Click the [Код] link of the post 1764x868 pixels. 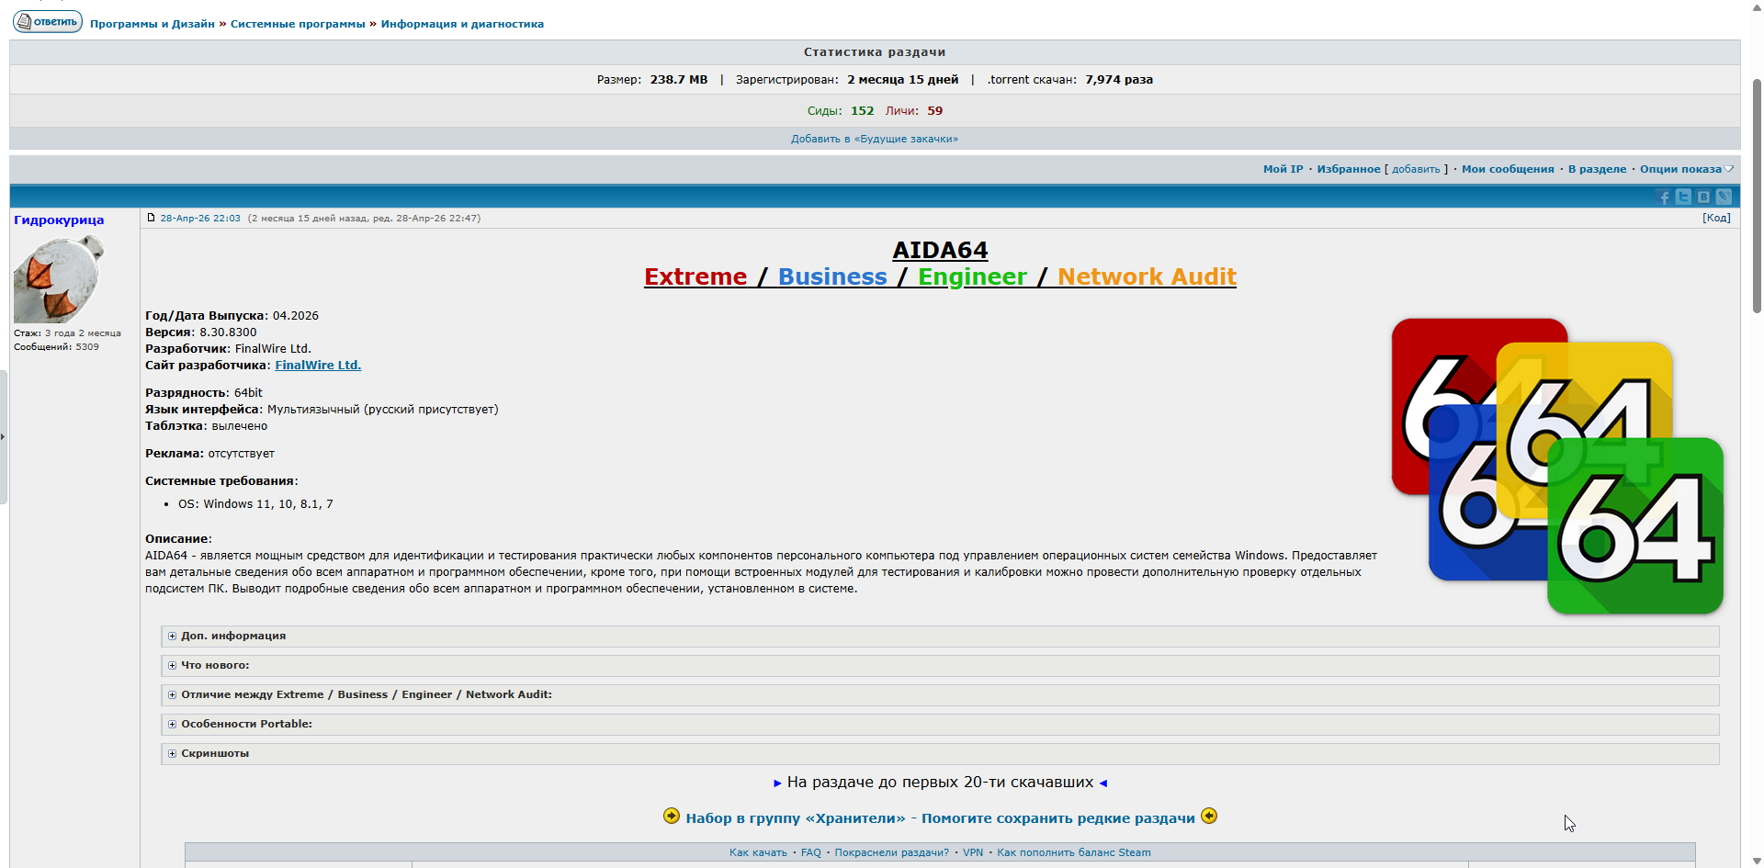click(x=1716, y=218)
